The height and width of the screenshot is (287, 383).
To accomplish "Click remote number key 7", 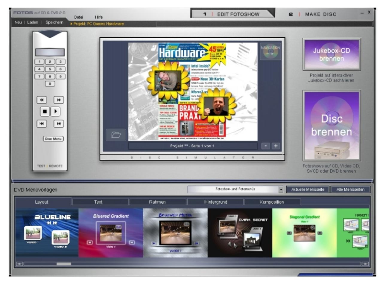I will pyautogui.click(x=39, y=77).
